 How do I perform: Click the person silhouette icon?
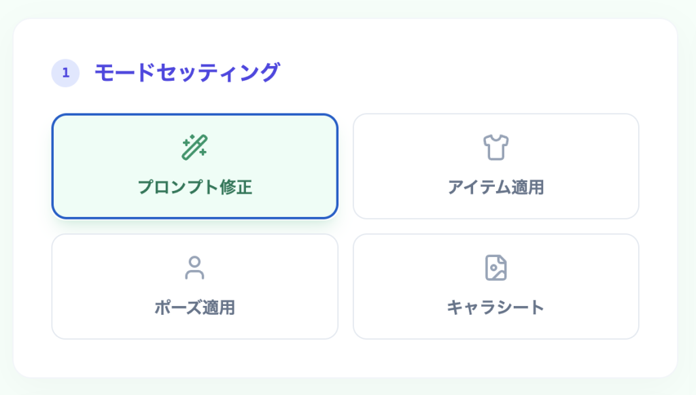pyautogui.click(x=194, y=268)
